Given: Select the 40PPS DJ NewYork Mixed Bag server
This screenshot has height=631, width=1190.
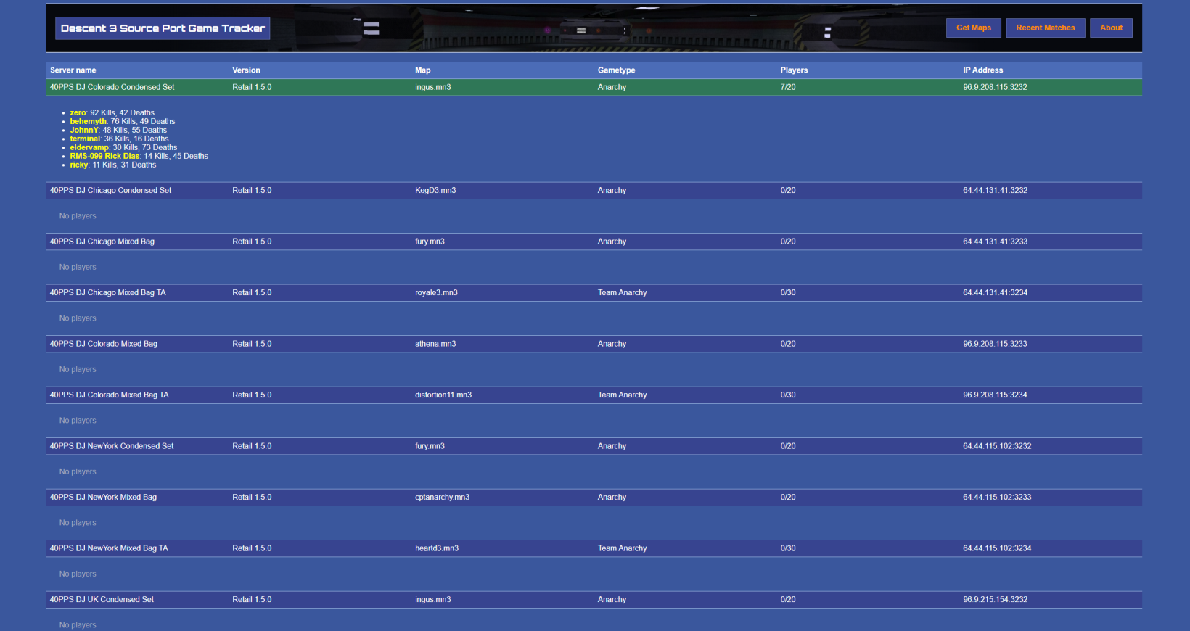Looking at the screenshot, I should pos(594,498).
